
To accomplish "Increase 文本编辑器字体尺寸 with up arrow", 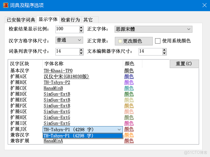I will pos(164,50).
